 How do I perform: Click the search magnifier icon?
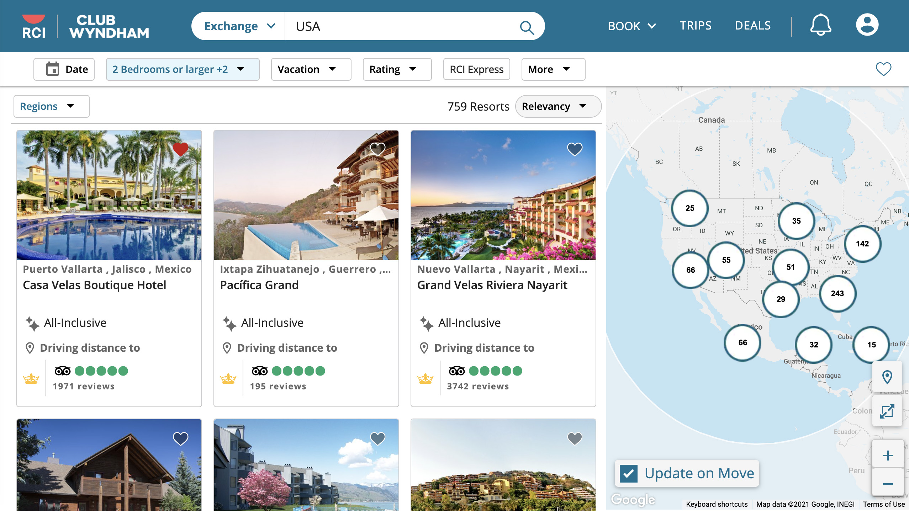(x=527, y=27)
